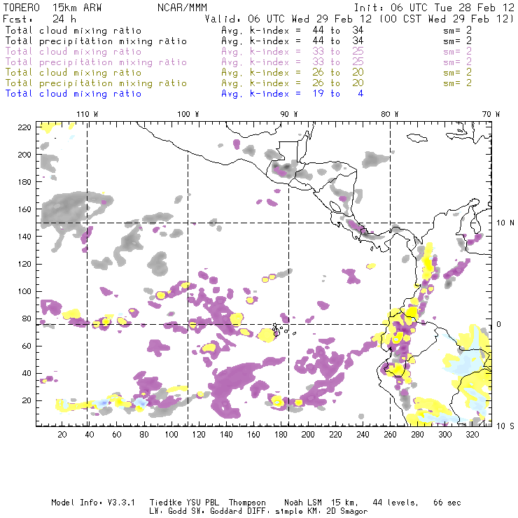Click the 'TORERO 15km ARW' title text
518x518 pixels.
[52, 8]
